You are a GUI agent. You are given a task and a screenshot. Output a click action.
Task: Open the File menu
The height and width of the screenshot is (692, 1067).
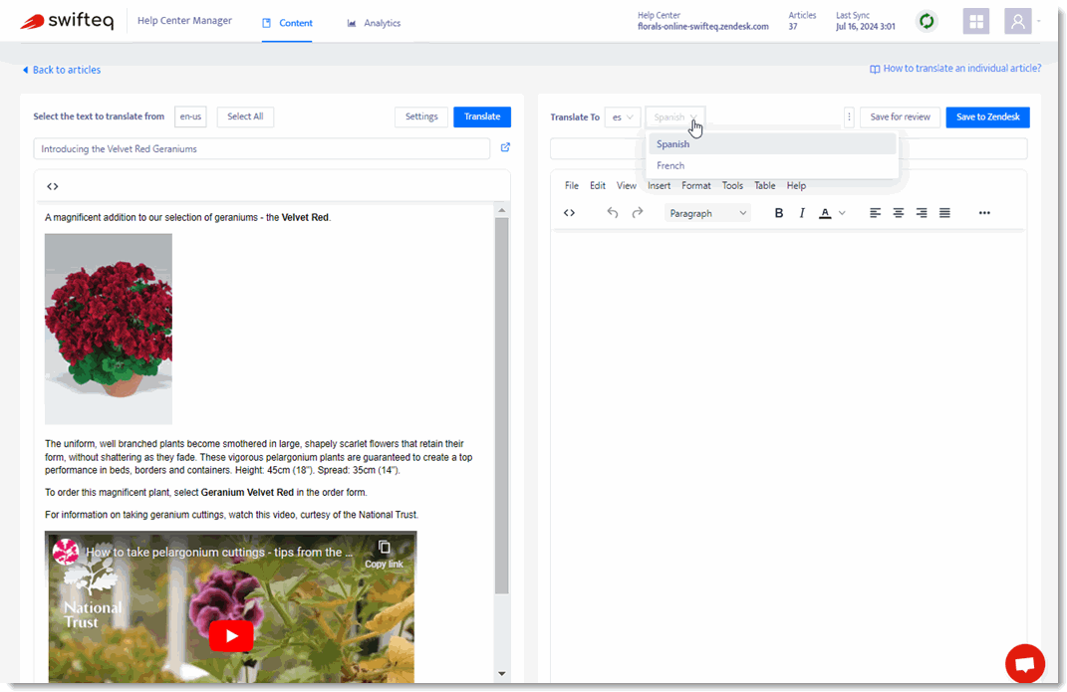point(572,185)
